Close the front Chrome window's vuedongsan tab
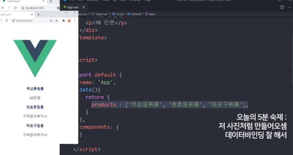The height and width of the screenshot is (155, 293). click(x=32, y=14)
